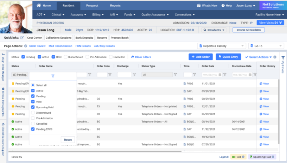Screen dimensions: 287x163
Task: Click the funnel icon in filter popup
Action: click(53, 76)
